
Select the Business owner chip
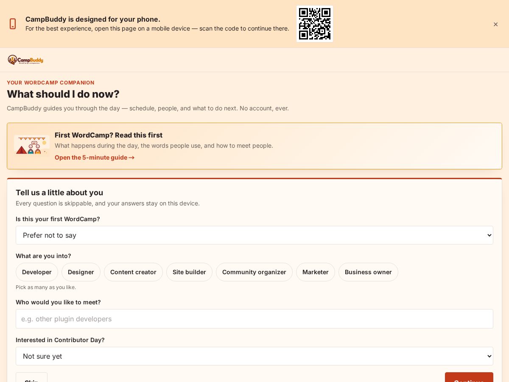click(368, 272)
